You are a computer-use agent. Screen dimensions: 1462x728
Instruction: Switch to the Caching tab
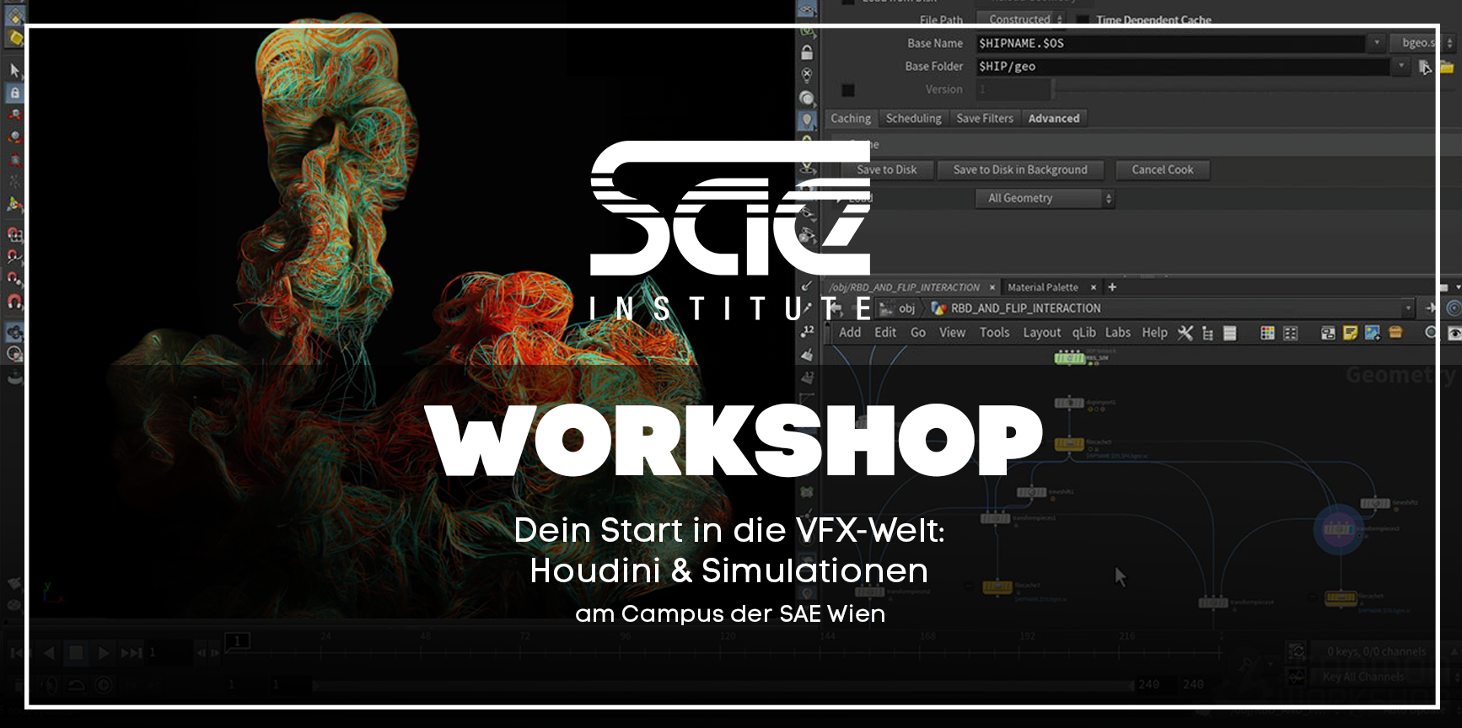pyautogui.click(x=851, y=119)
